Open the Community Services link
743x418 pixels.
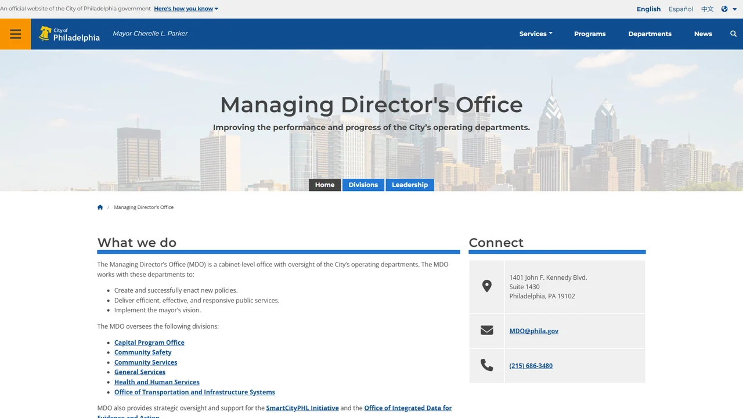[146, 362]
